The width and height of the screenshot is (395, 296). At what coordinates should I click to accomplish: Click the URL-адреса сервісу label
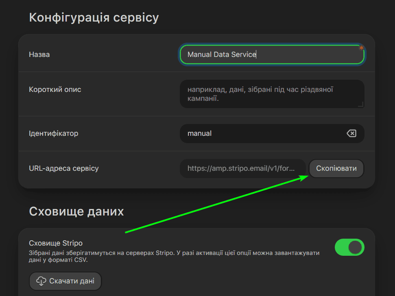64,168
